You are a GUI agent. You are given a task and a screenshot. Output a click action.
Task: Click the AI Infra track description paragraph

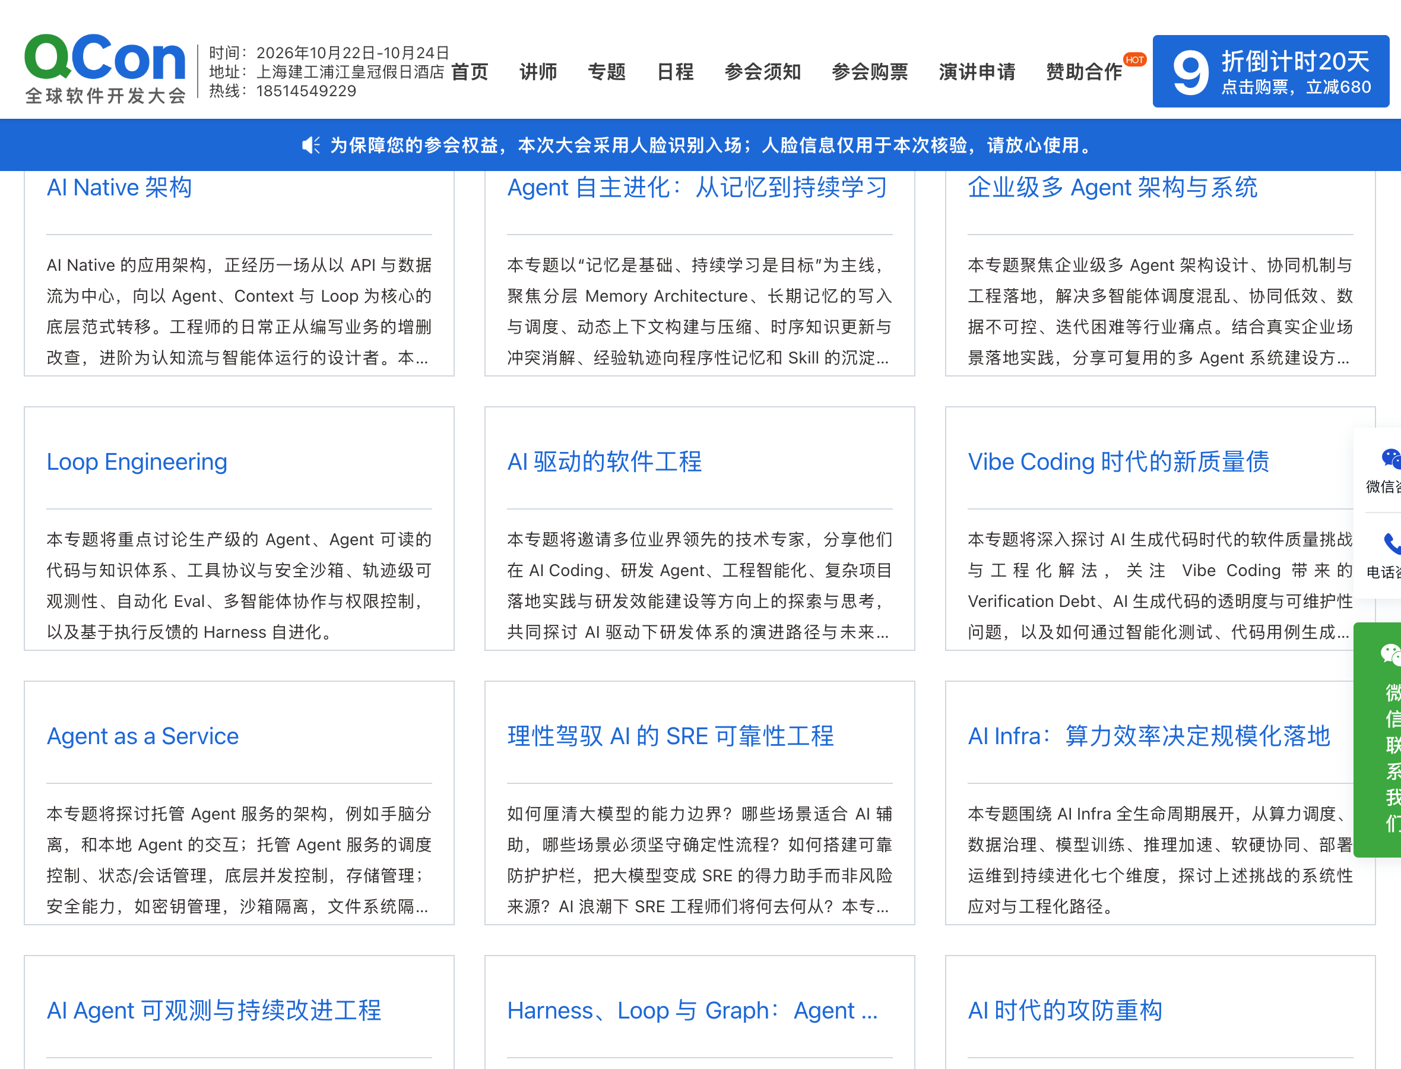1160,860
